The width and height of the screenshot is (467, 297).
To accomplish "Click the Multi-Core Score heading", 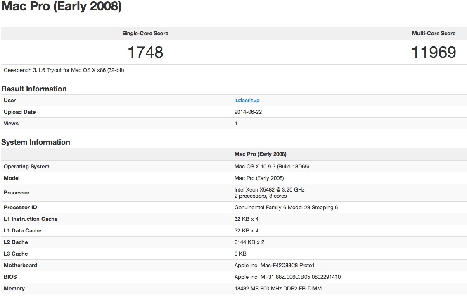I will point(434,34).
